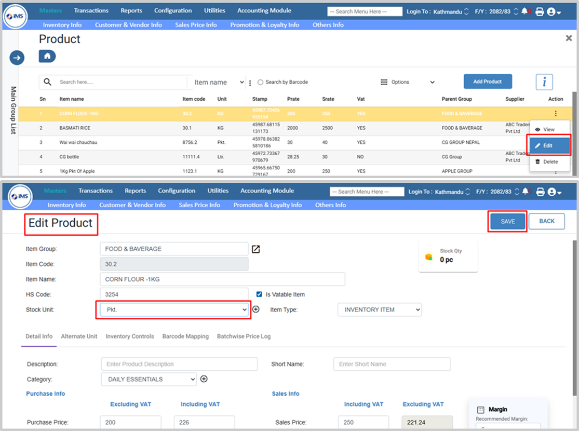Expand the Options dropdown
This screenshot has width=579, height=431.
(407, 82)
